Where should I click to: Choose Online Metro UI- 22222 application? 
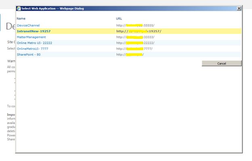[35, 43]
